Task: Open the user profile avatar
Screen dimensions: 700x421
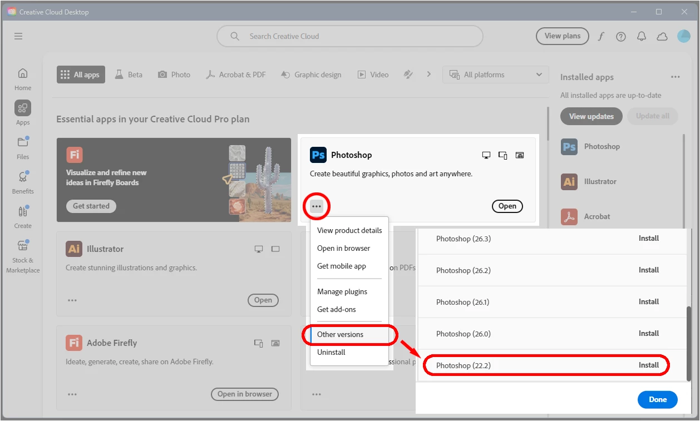Action: click(x=684, y=36)
